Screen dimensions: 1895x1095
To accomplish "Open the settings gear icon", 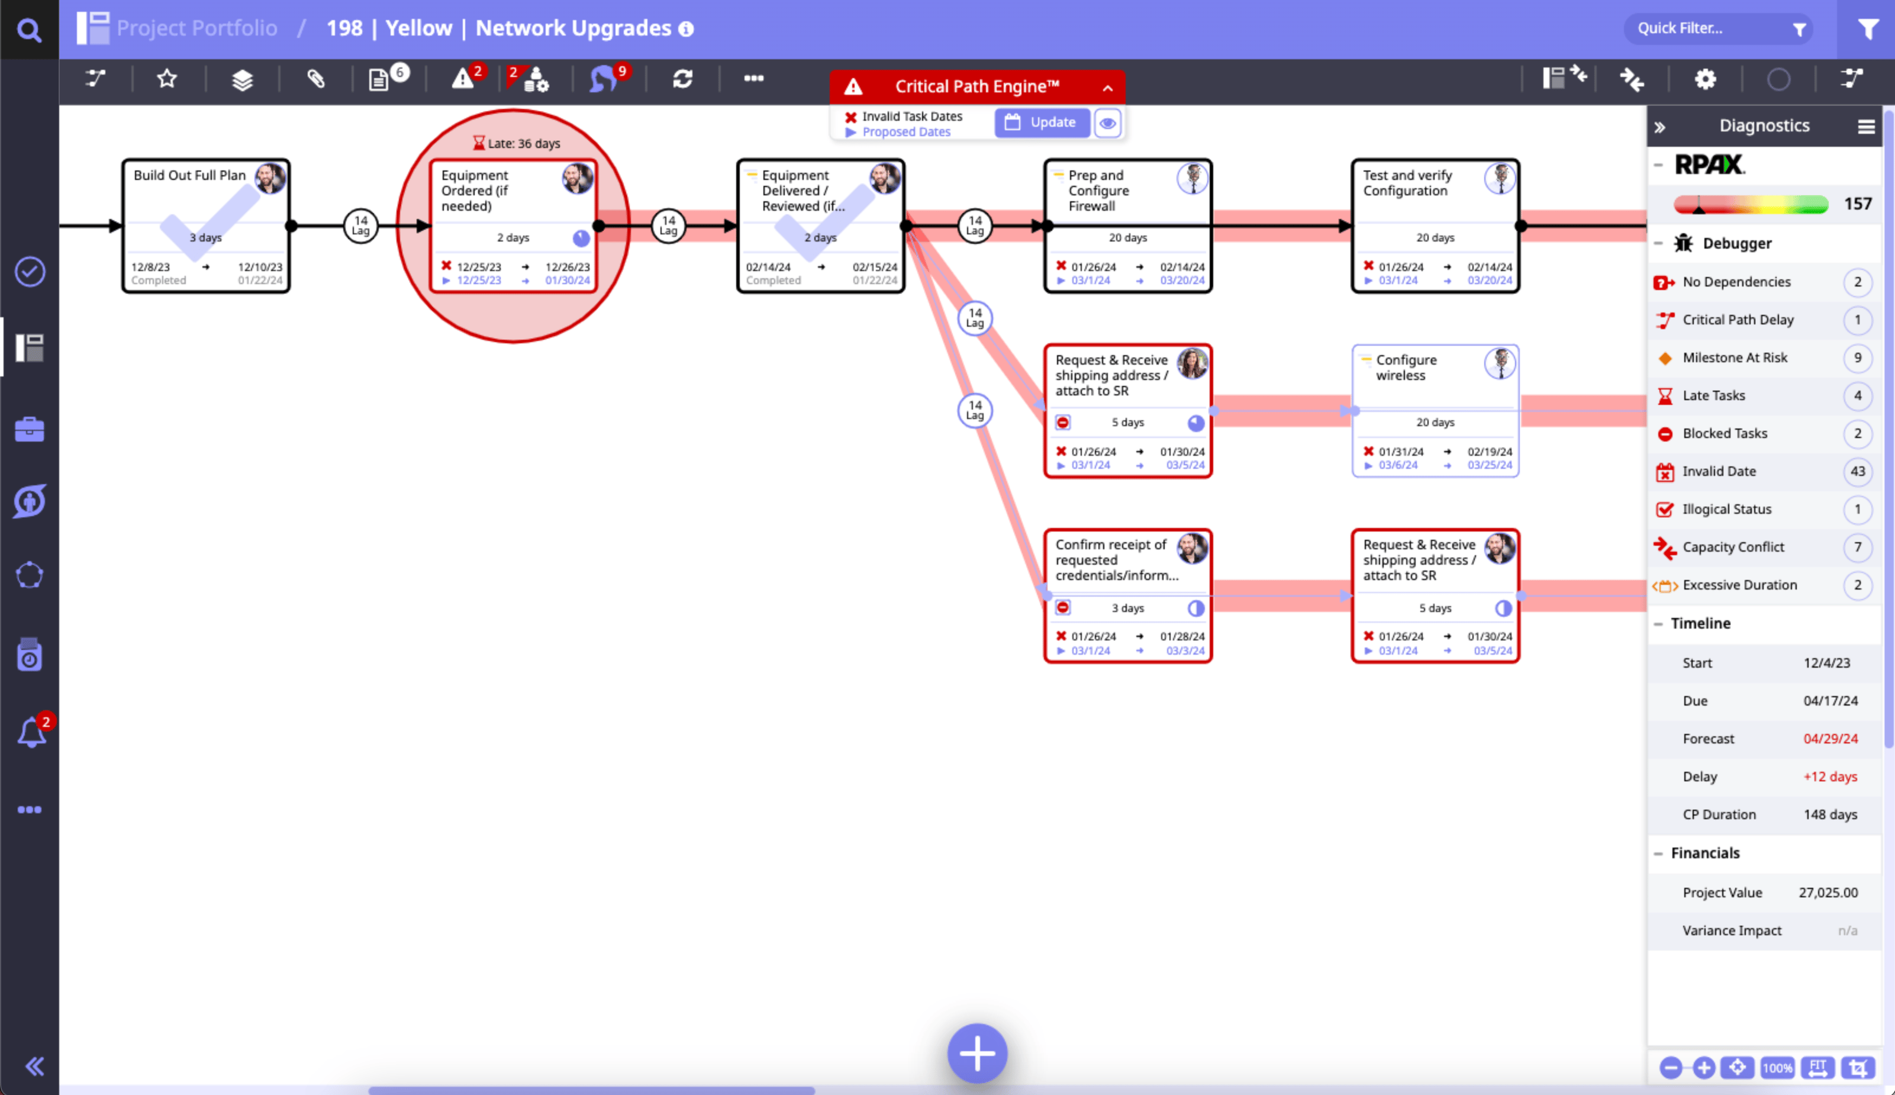I will pyautogui.click(x=1705, y=79).
